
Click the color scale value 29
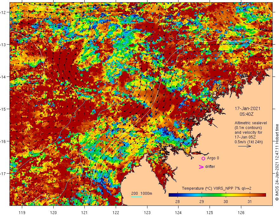pyautogui.click(x=201, y=201)
